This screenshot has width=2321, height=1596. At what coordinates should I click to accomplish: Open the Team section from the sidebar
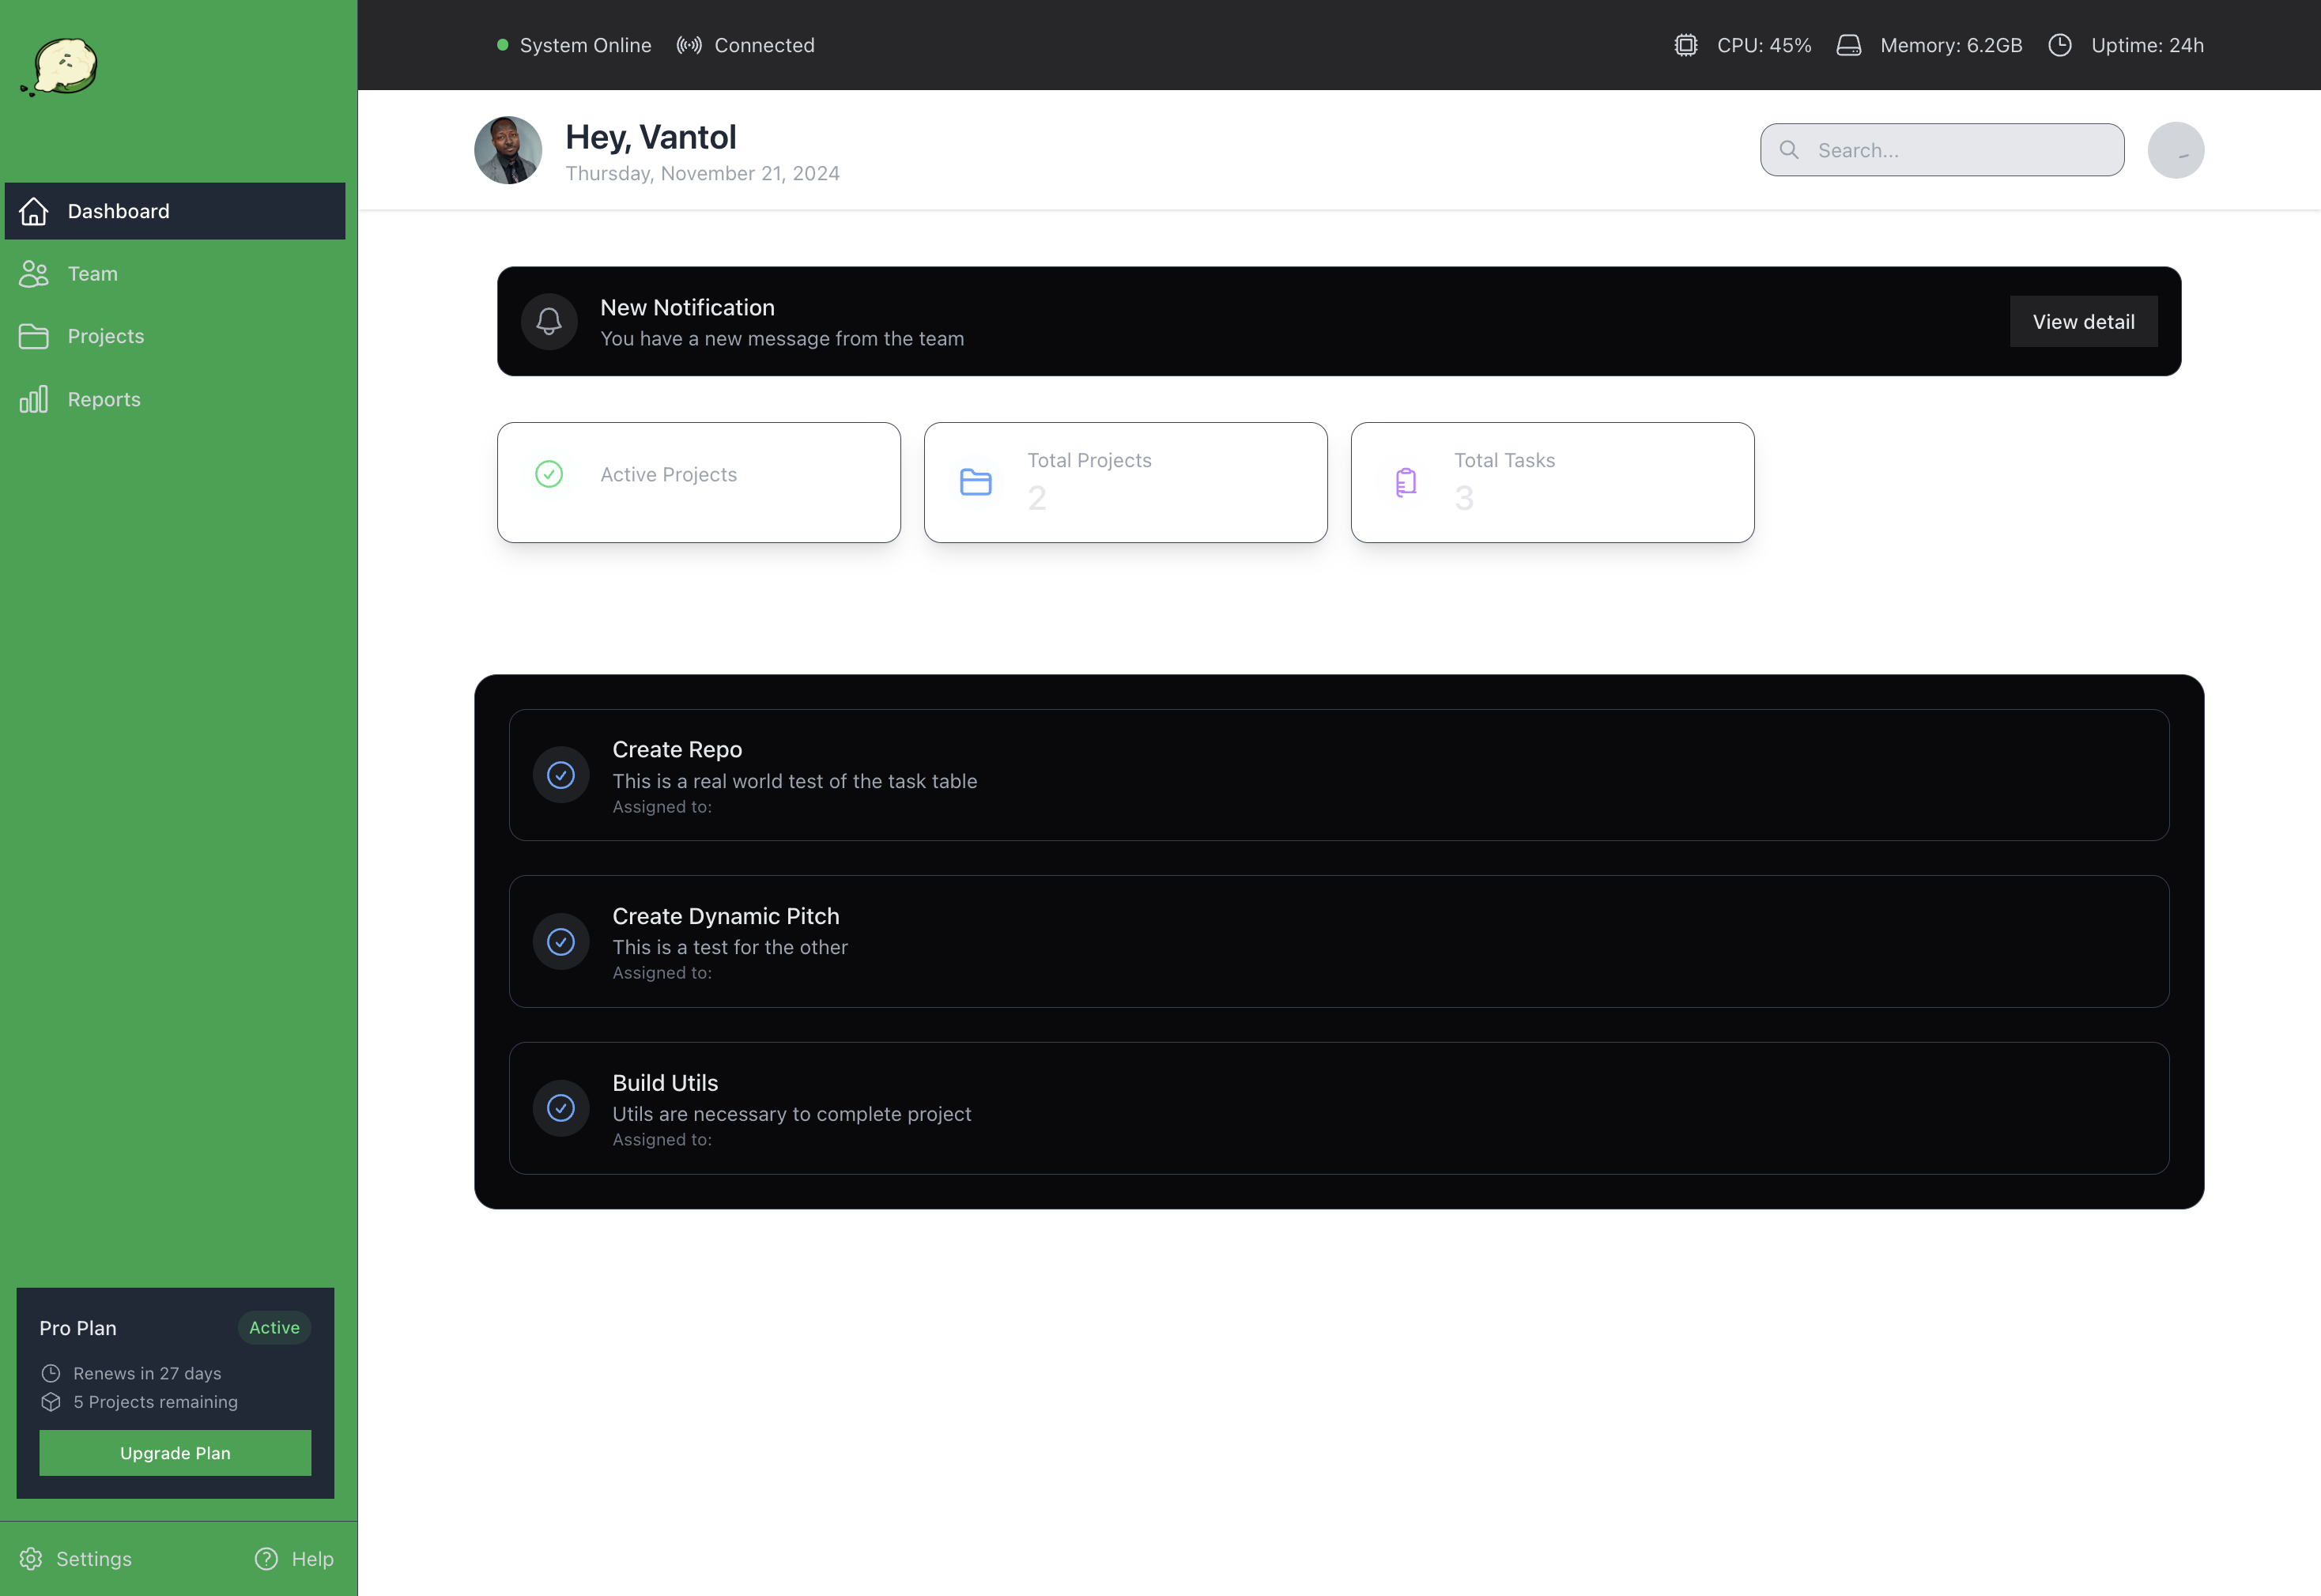pyautogui.click(x=92, y=273)
